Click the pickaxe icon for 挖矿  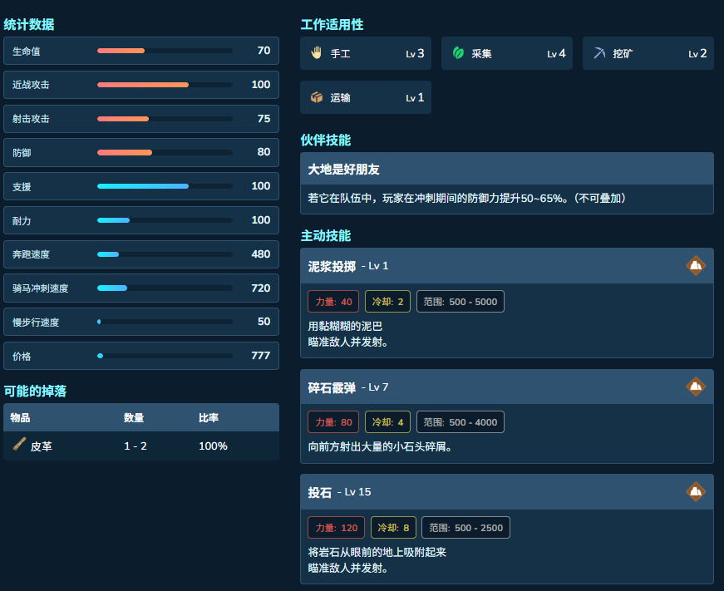599,53
